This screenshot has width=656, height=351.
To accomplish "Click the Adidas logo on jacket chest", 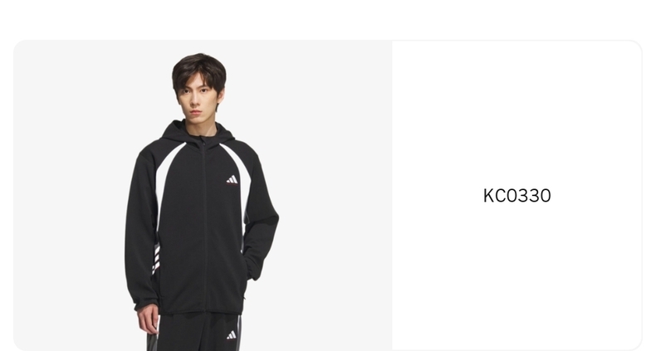I will pos(233,180).
